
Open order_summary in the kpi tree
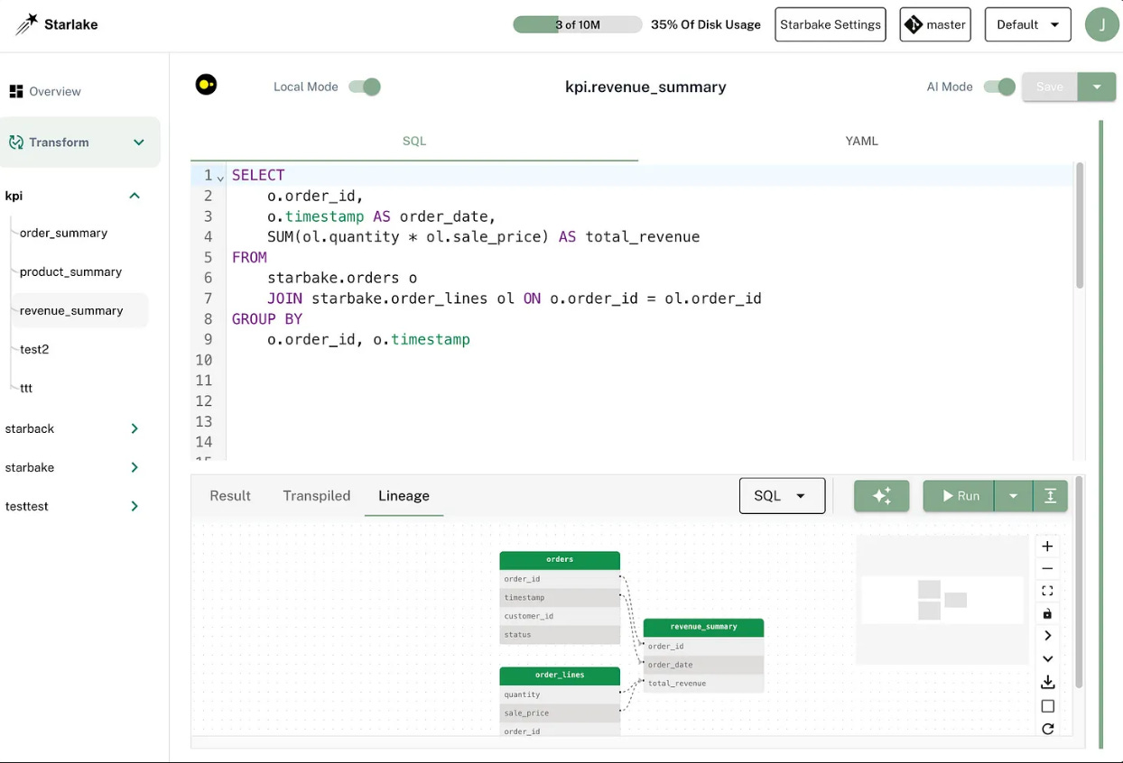[x=63, y=233]
